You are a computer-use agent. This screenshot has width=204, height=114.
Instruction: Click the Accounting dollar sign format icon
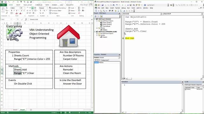point(40,10)
